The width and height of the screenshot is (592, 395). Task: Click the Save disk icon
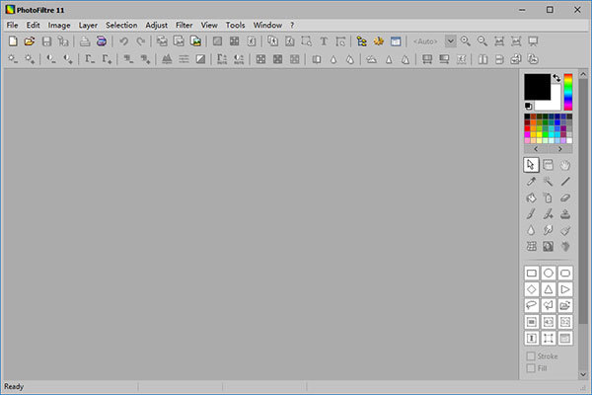pyautogui.click(x=46, y=41)
